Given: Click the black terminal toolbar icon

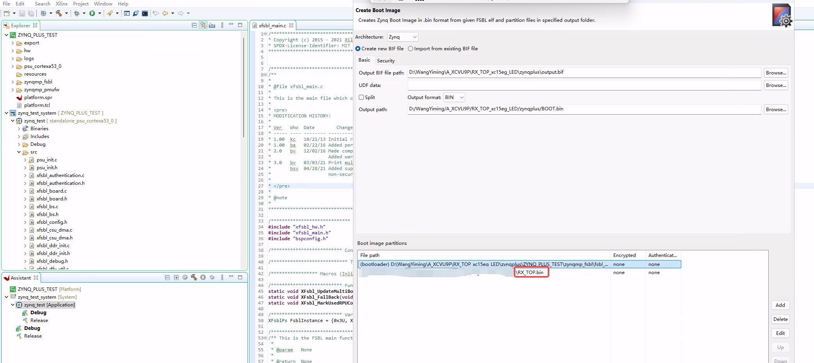Looking at the screenshot, I should click(145, 13).
